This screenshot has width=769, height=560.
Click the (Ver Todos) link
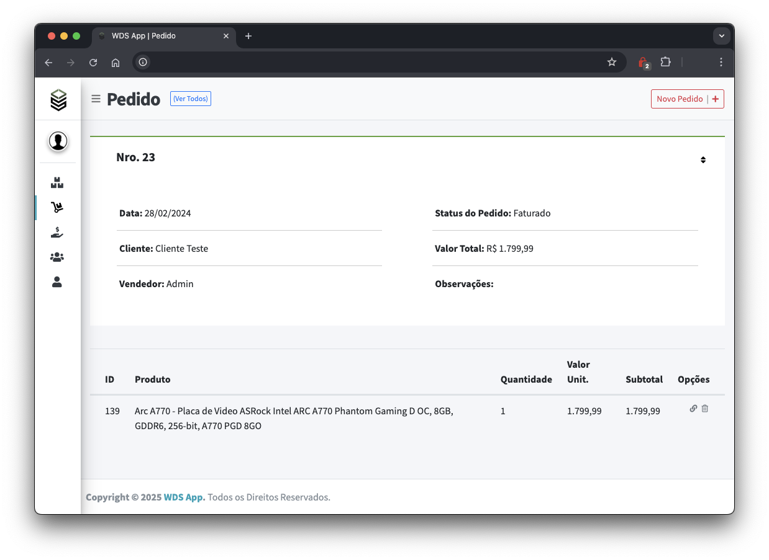click(x=191, y=99)
